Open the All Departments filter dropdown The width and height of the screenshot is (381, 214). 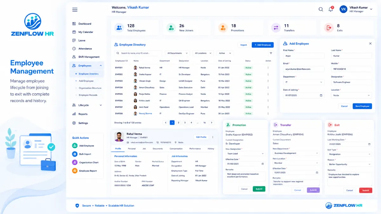[x=178, y=53]
